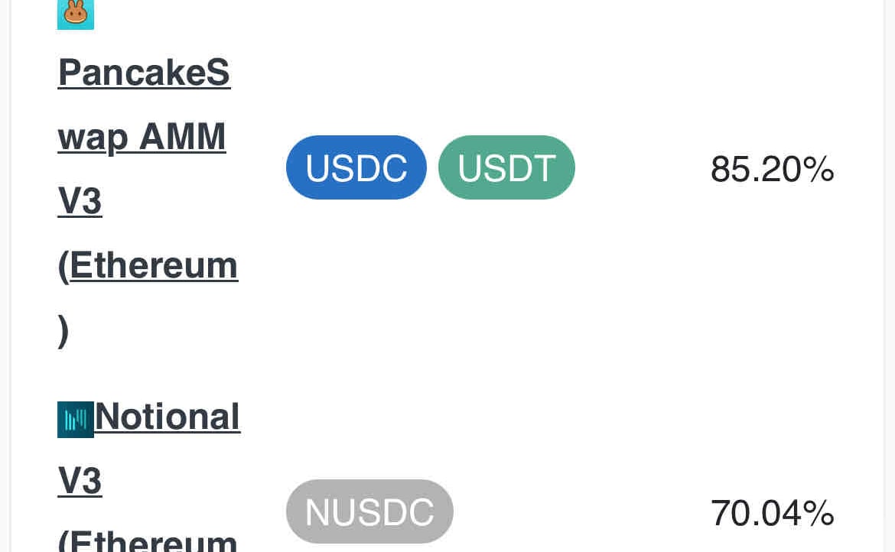This screenshot has width=895, height=552.
Task: Click the Notional logo icon
Action: (75, 419)
